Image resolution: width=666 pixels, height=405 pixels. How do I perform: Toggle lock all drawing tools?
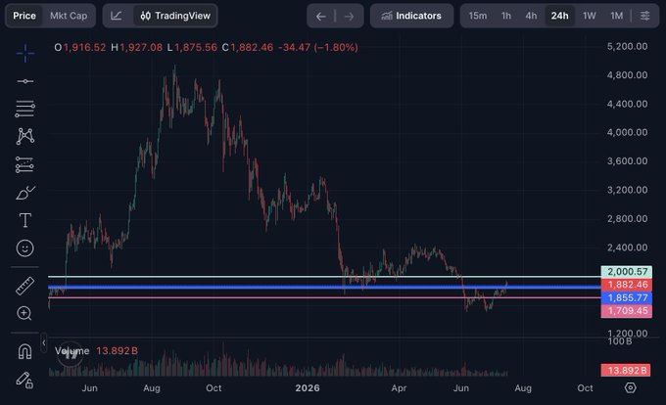click(24, 380)
